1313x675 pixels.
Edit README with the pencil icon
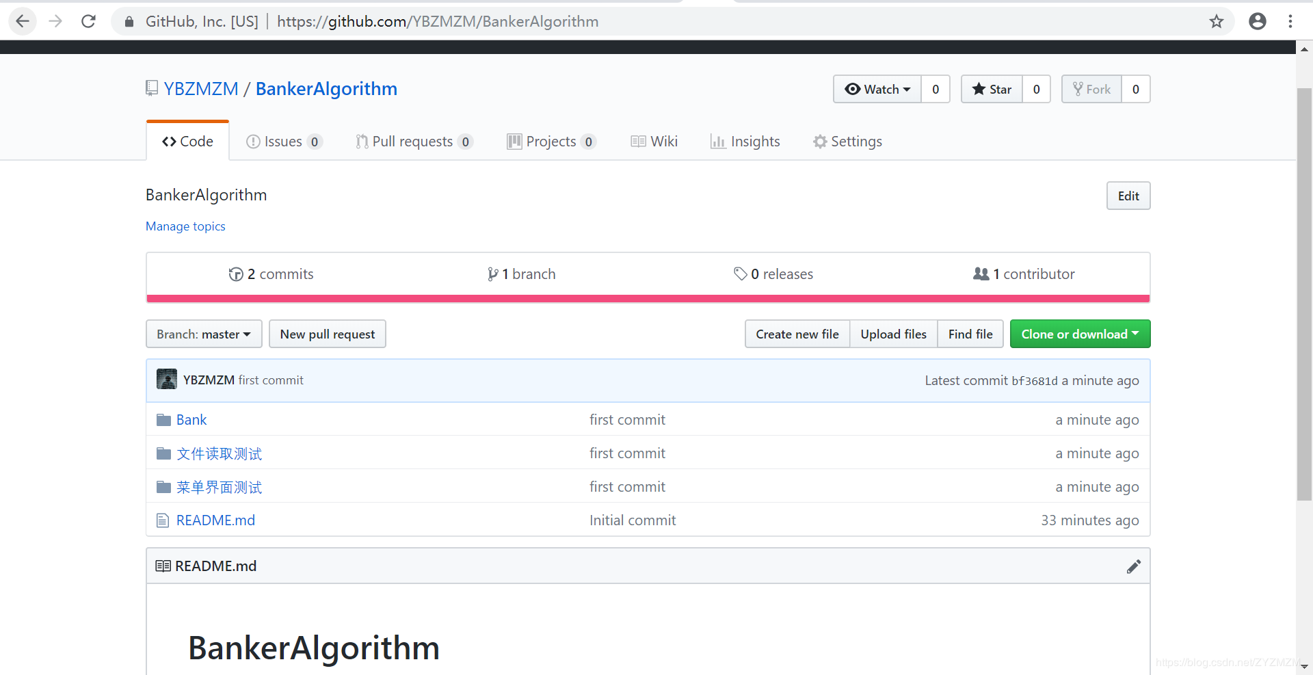click(x=1133, y=566)
